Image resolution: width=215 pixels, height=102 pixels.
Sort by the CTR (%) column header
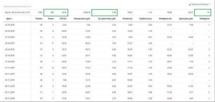pos(63,19)
